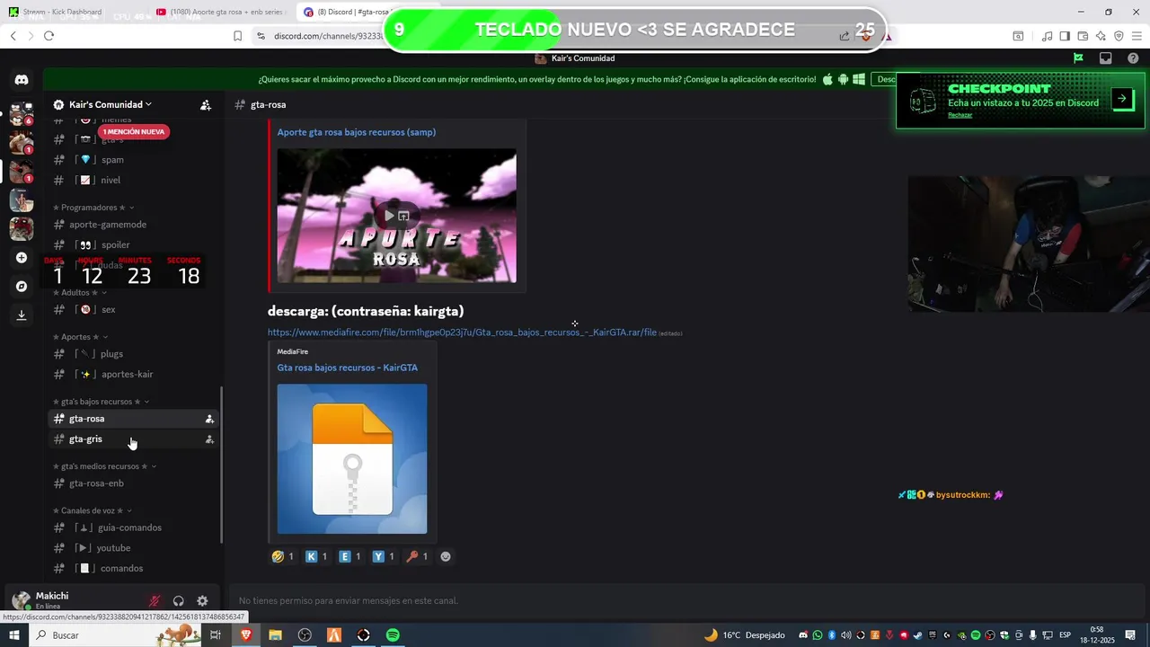Screen dimensions: 1150x647
Task: Collapse the Programadores category
Action: pyautogui.click(x=93, y=208)
